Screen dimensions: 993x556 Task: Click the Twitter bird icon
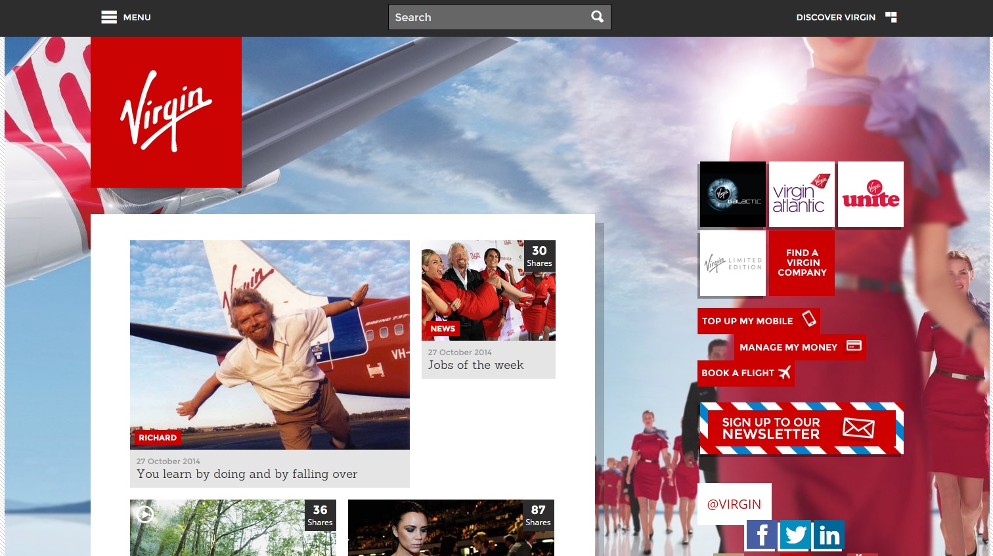[x=795, y=535]
